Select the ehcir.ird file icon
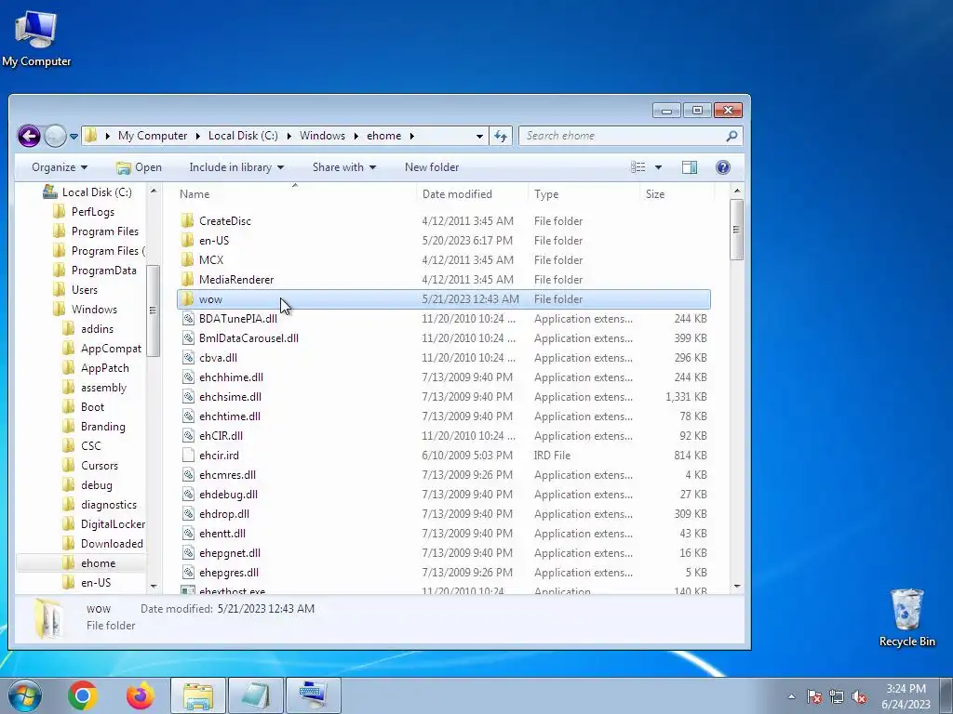 (188, 456)
